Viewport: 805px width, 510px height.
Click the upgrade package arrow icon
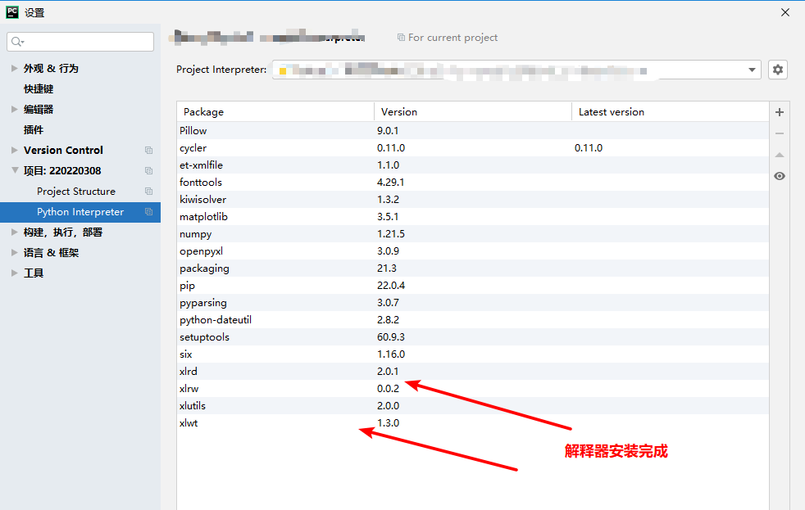coord(779,154)
